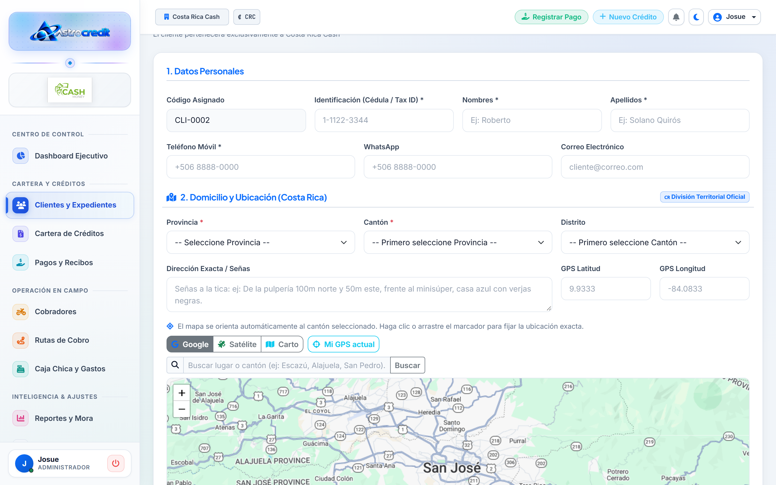Viewport: 776px width, 485px height.
Task: Click the Rutas de Cobro route icon
Action: (20, 340)
